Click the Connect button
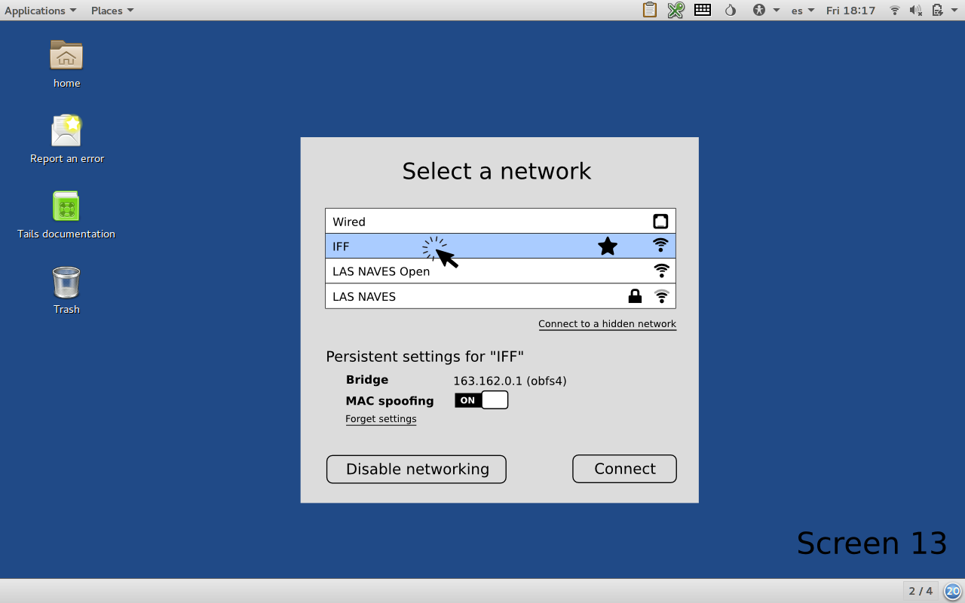The width and height of the screenshot is (965, 603). click(x=624, y=469)
